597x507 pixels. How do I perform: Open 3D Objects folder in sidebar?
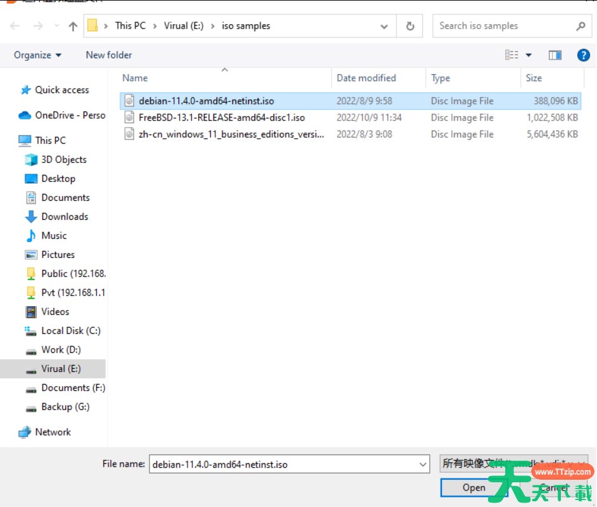click(x=64, y=159)
